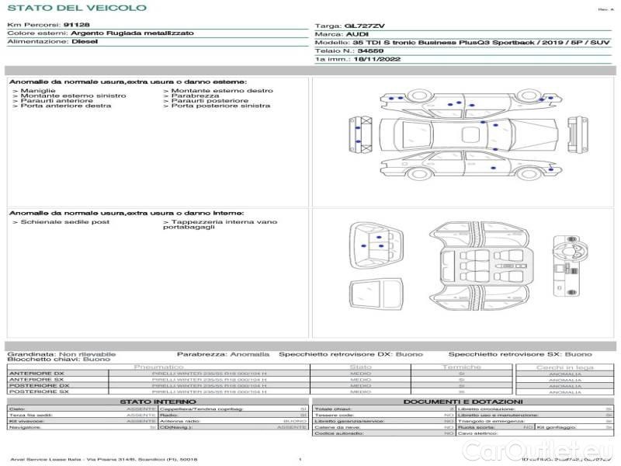Click the Parabrezza: Anomalia status text
This screenshot has width=621, height=466.
(x=224, y=353)
